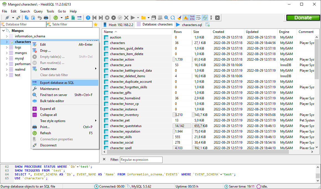
Task: Click the Insert row plus icon
Action: click(107, 18)
